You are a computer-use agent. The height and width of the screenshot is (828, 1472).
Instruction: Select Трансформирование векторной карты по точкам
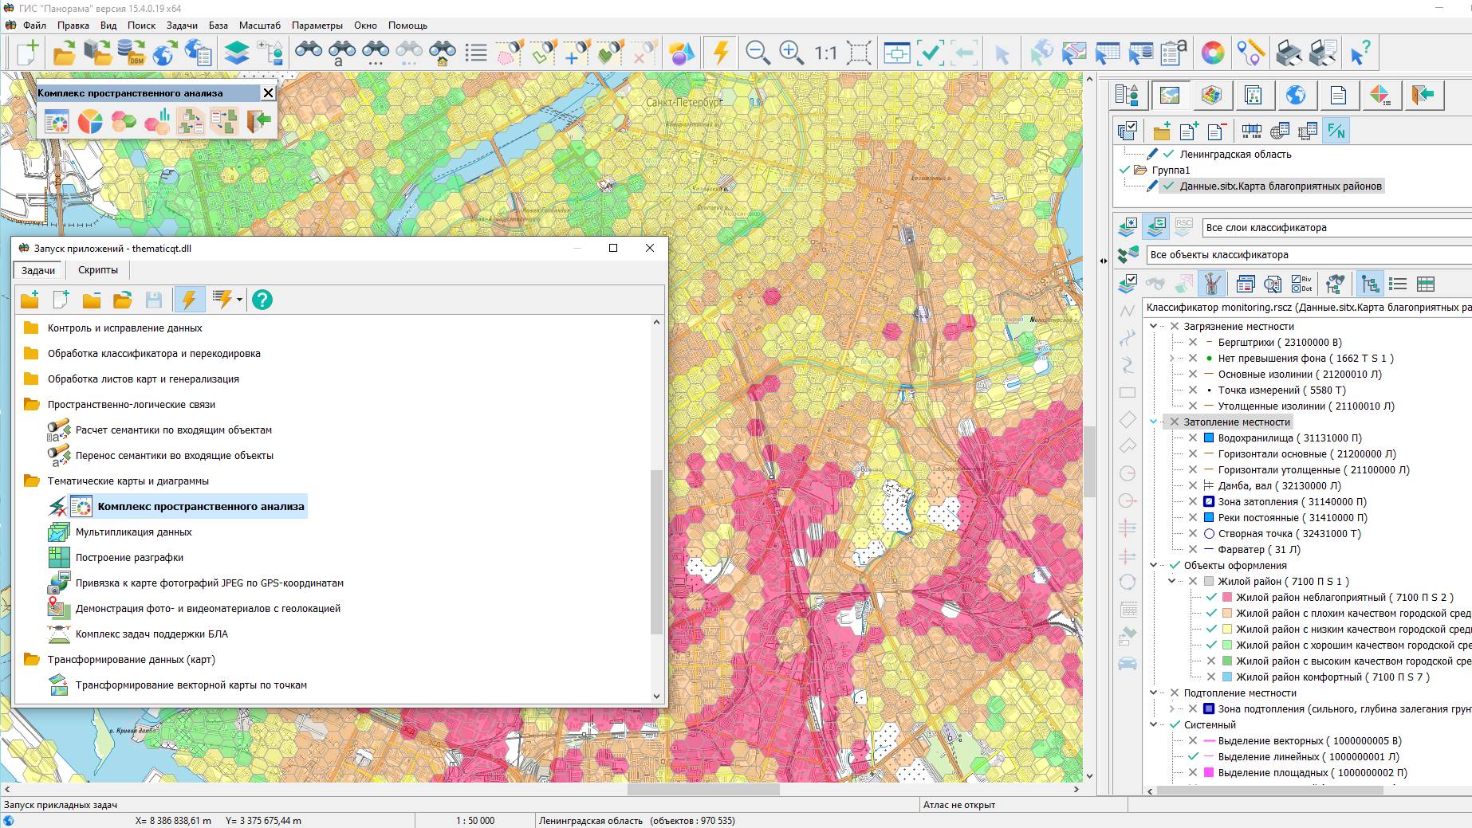(x=191, y=685)
